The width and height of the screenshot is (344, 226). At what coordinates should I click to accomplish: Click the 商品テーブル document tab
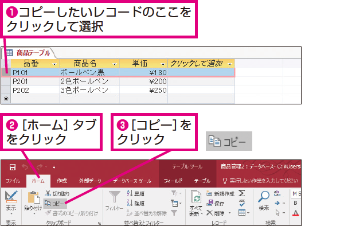click(x=28, y=53)
